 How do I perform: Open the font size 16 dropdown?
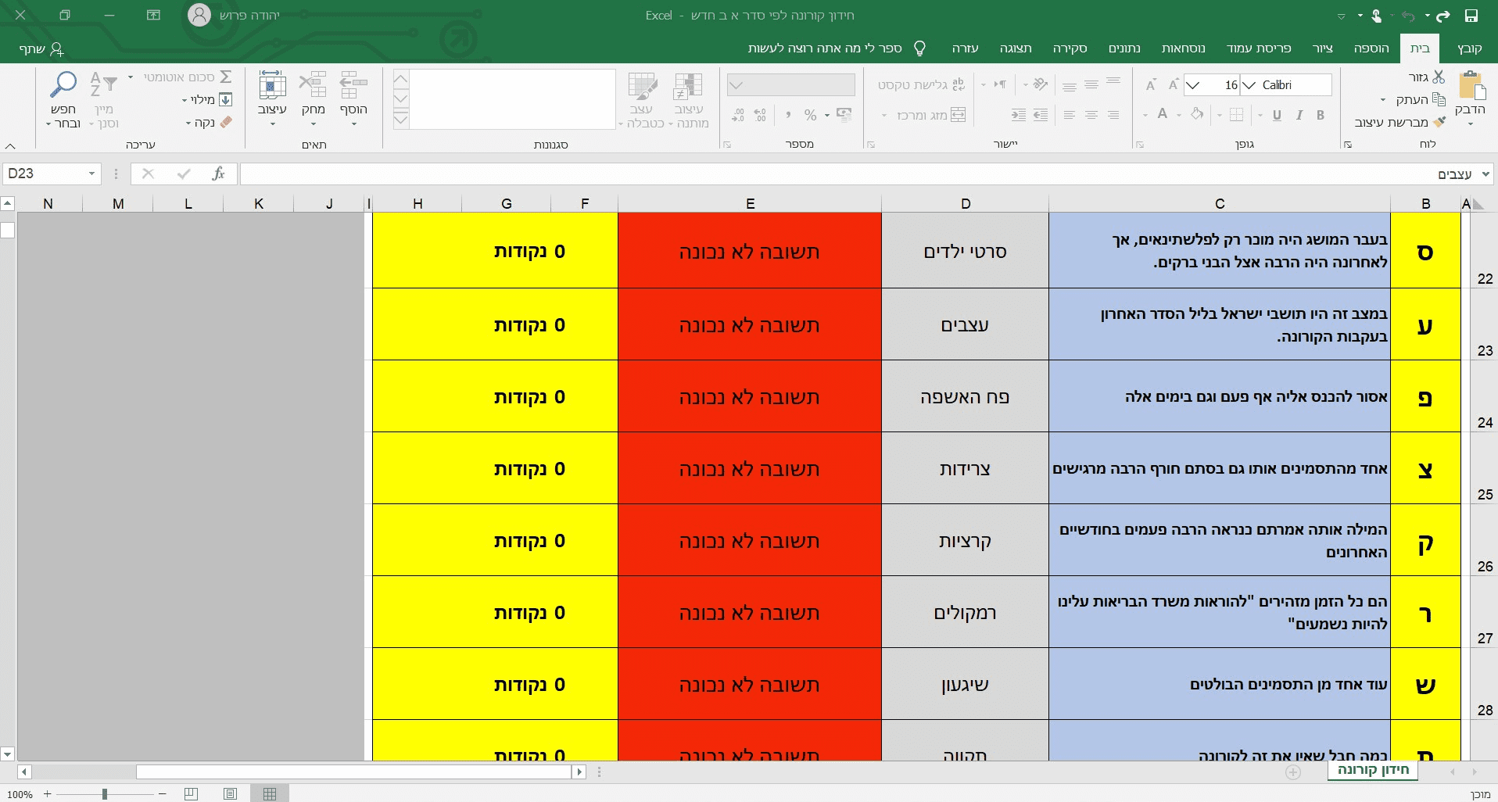1193,85
